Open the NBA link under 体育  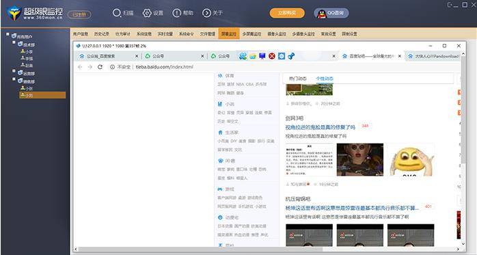240,84
